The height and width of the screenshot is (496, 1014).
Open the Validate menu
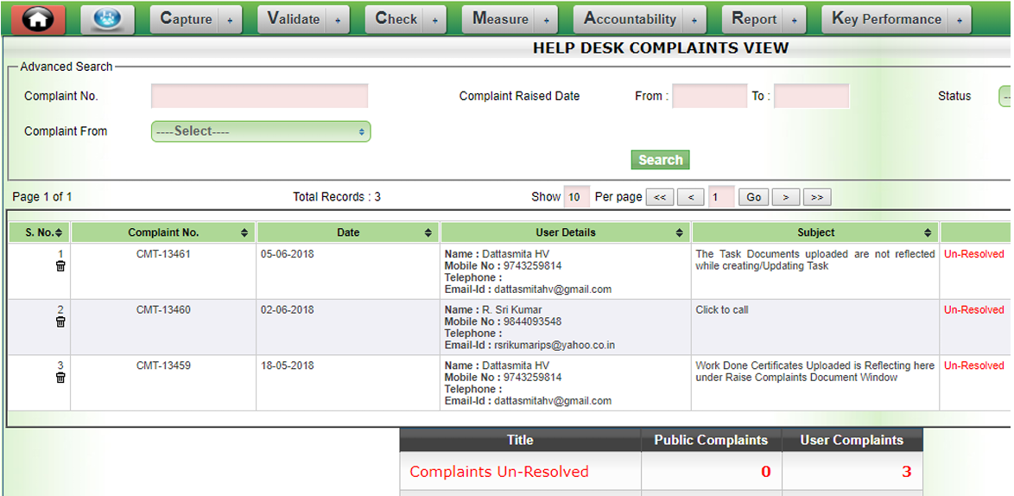pos(301,19)
